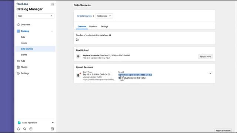Click Report a Problem button
237x133 pixels.
pyautogui.click(x=223, y=131)
